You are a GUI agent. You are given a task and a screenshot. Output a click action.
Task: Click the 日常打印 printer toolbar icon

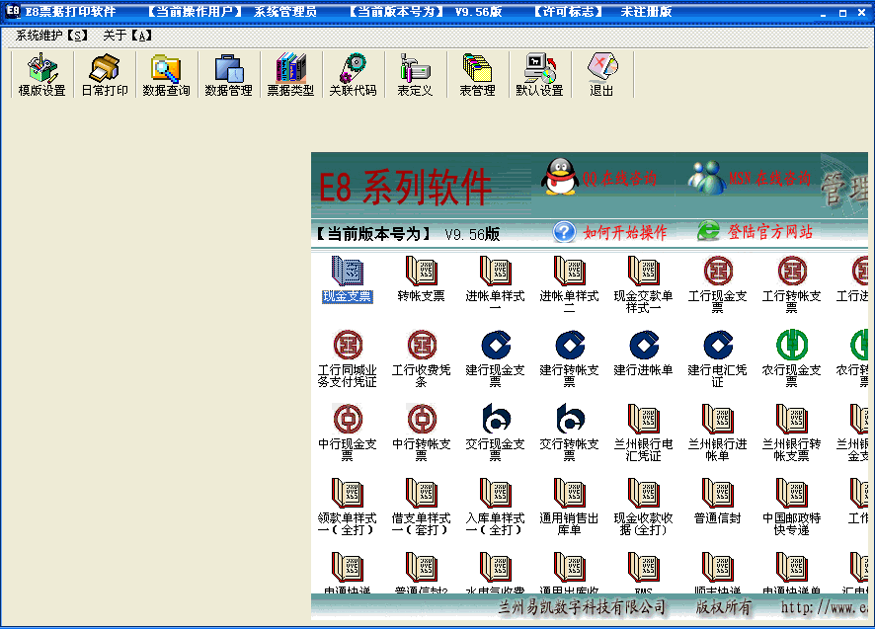pos(105,75)
